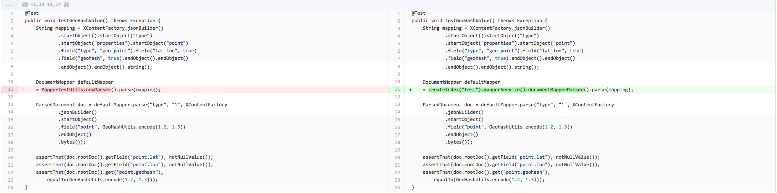This screenshot has width=777, height=193.
Task: Click line number 14 in the right pane
Action: click(397, 112)
